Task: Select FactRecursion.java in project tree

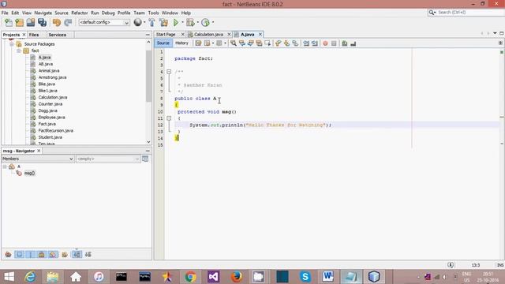Action: (x=55, y=130)
